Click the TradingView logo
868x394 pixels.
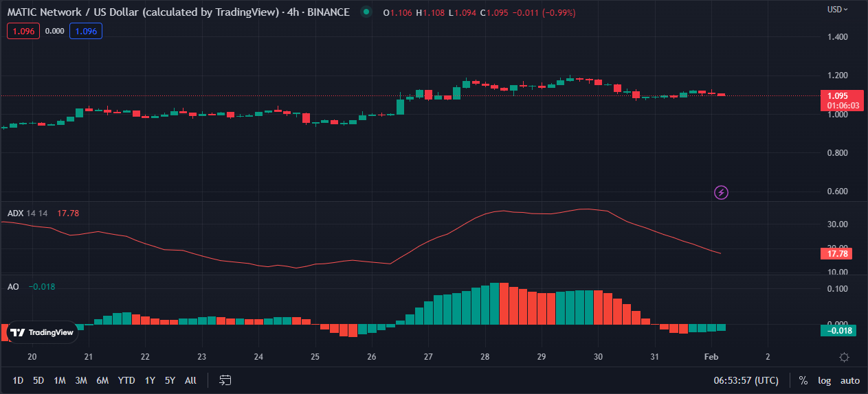[43, 332]
